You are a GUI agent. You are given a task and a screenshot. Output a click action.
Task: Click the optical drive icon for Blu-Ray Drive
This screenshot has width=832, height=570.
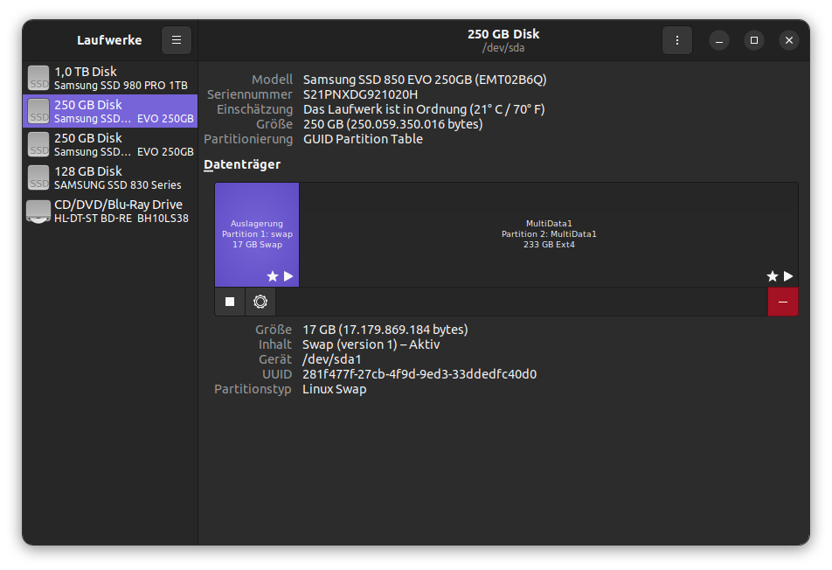tap(38, 212)
